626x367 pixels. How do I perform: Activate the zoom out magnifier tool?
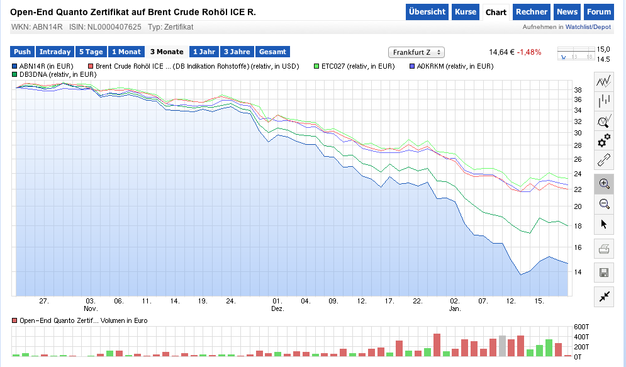[x=603, y=203]
